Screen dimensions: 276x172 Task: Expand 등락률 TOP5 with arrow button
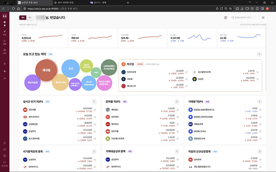177,102
